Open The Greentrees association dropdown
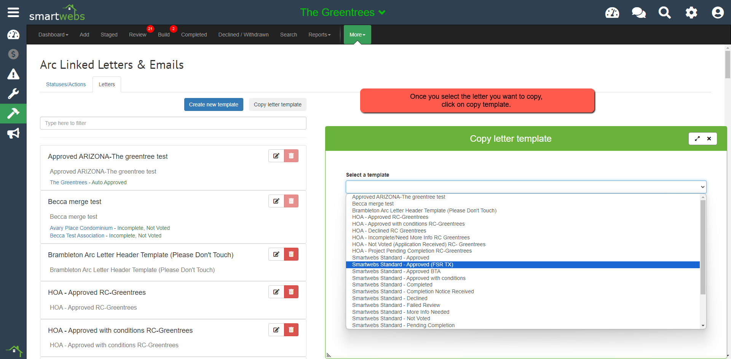 343,13
